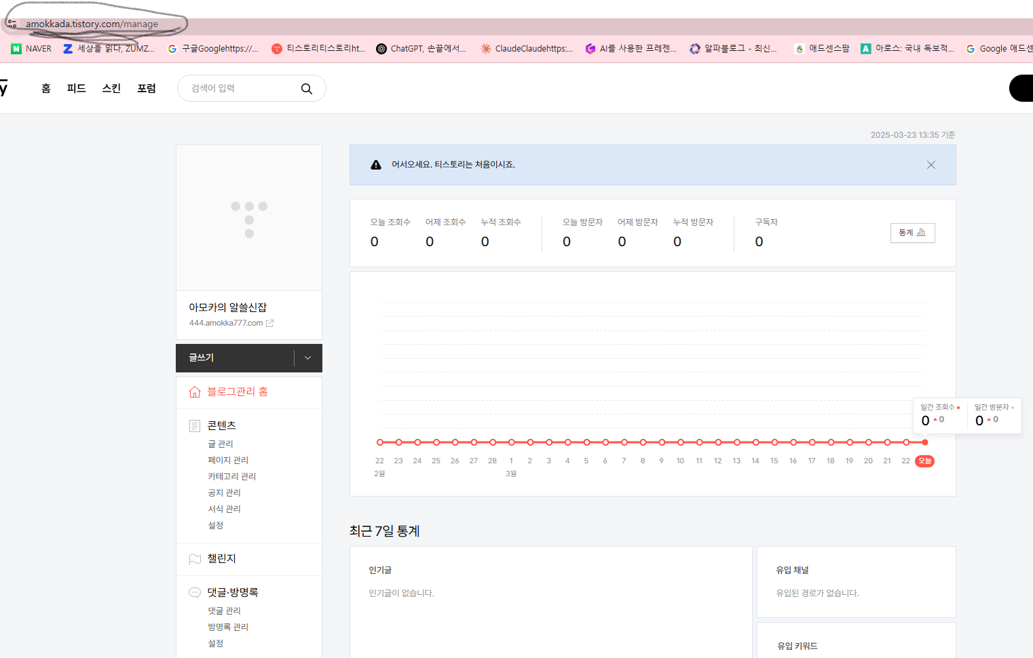This screenshot has width=1033, height=658.
Task: Click the search magnifier icon
Action: [x=307, y=88]
